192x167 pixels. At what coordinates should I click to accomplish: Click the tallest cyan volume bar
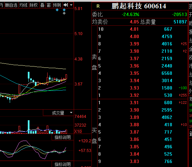29,127
